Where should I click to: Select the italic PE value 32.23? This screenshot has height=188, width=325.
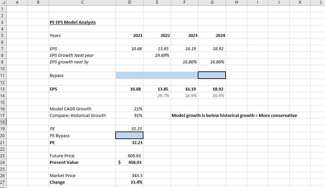130,129
